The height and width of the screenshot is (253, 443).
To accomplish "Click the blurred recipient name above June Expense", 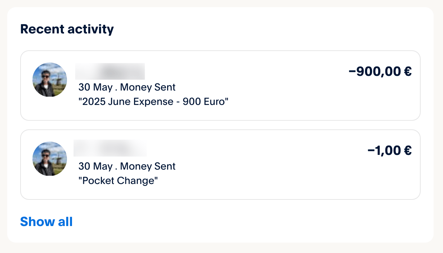I will (110, 71).
